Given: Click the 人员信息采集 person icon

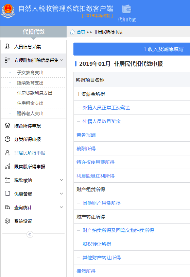Looking at the screenshot, I should [7, 46].
